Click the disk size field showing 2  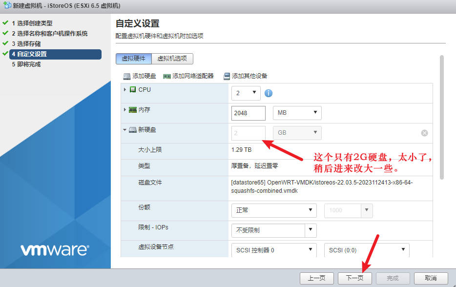[249, 133]
